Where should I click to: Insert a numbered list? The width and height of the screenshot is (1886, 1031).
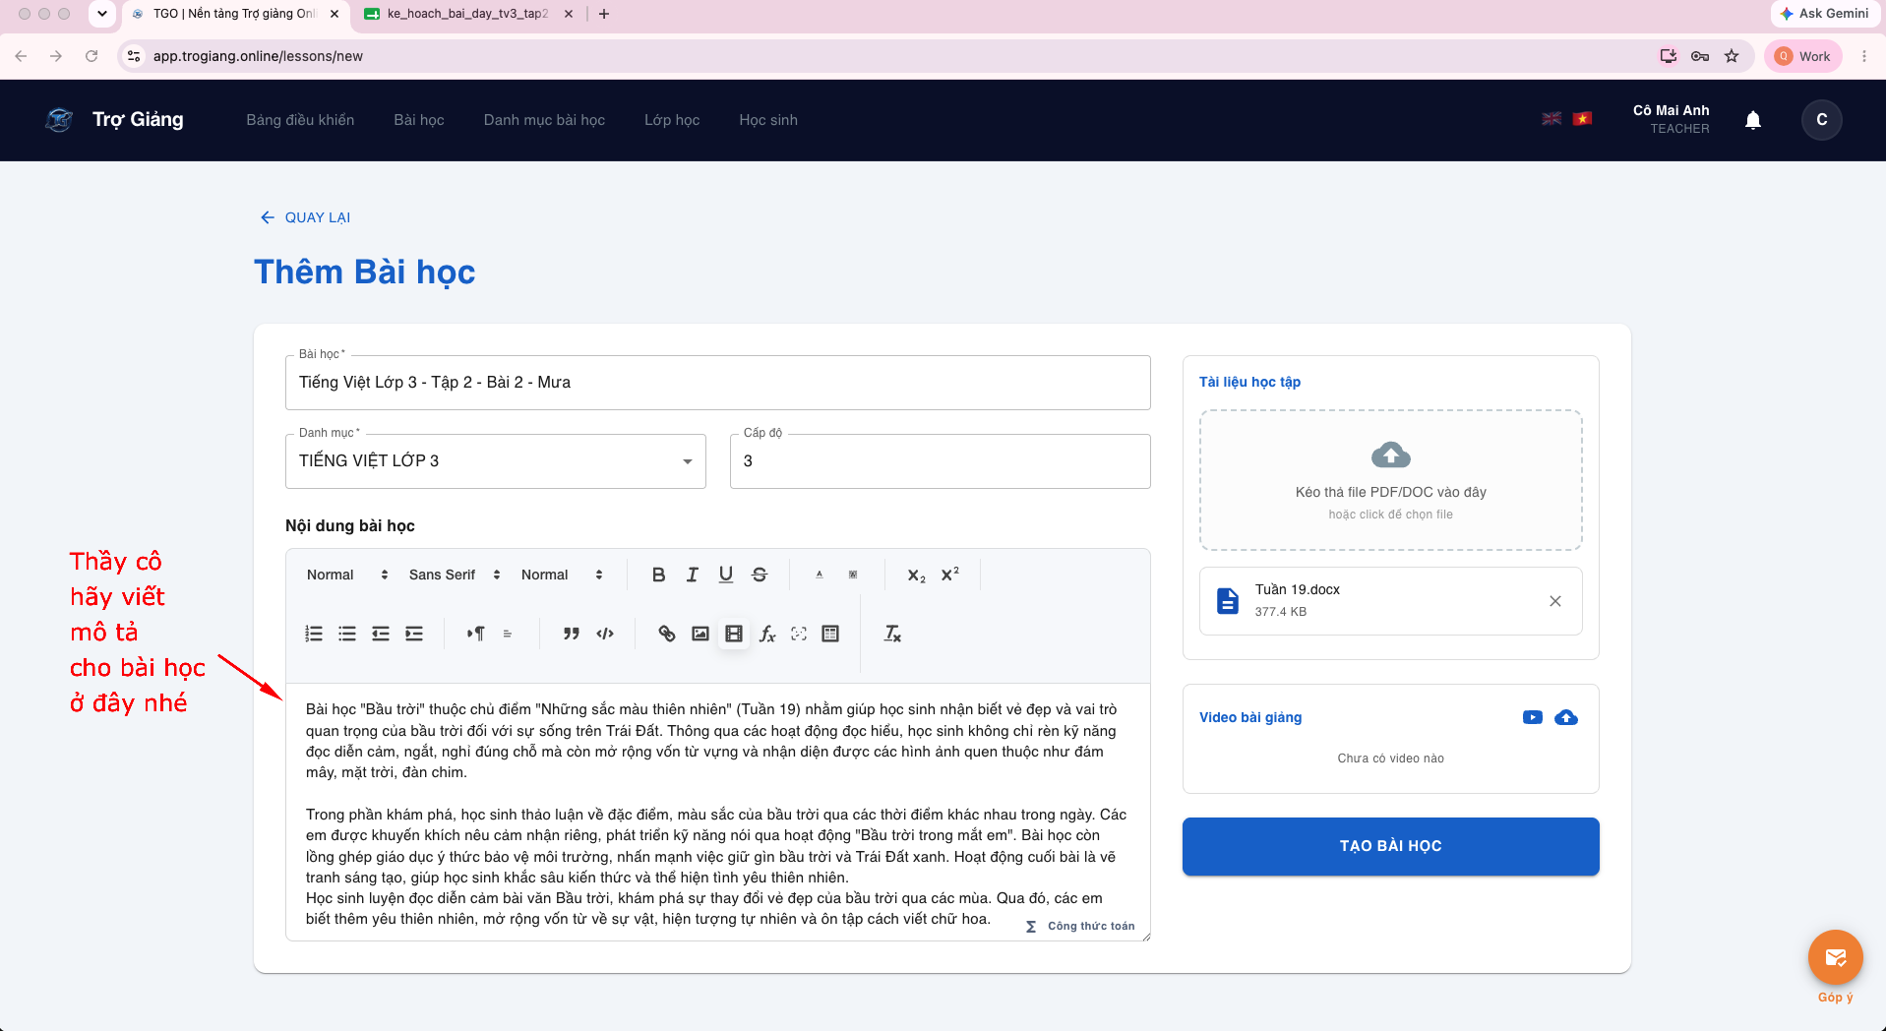coord(314,634)
